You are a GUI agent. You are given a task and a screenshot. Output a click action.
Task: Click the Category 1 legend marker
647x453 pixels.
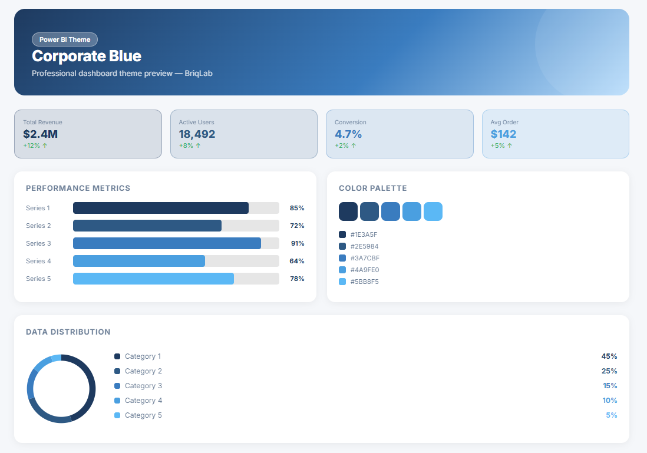[x=117, y=356]
